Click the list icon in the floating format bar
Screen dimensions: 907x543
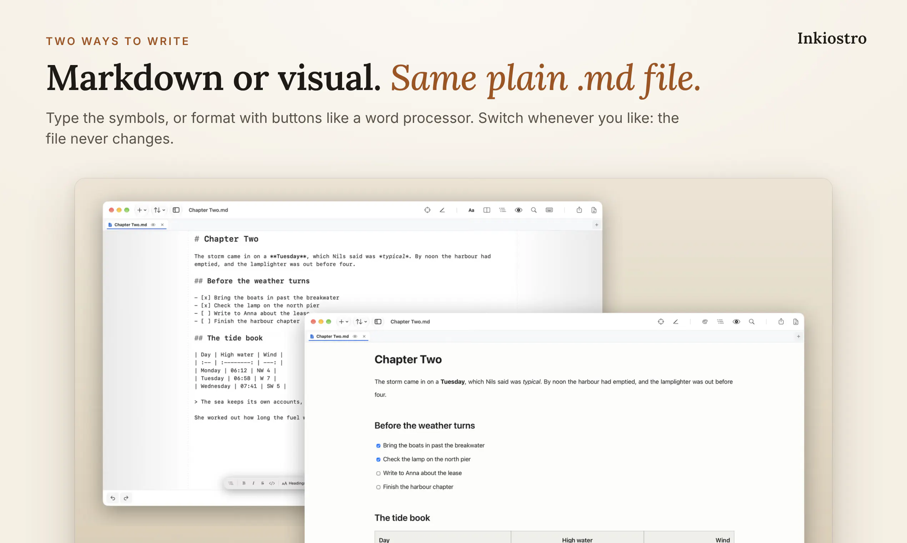point(231,483)
